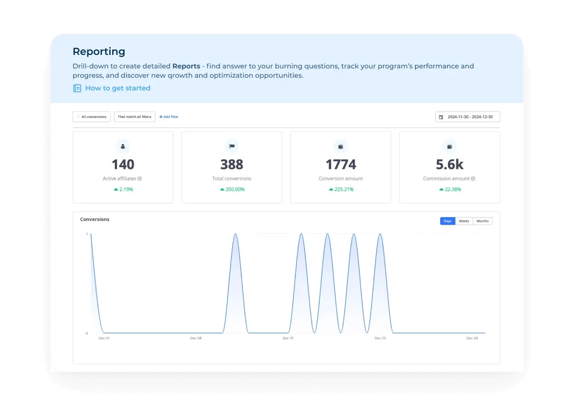574x419 pixels.
Task: Open the How to get started link
Action: (x=118, y=88)
